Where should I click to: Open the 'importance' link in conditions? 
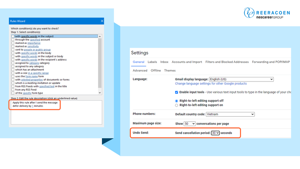pyautogui.click(x=34, y=43)
